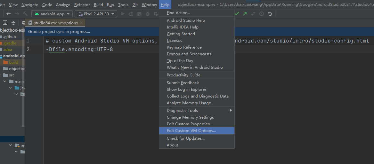Click the Git Compare branches arrows icon
374x164 pixels.
point(253,14)
